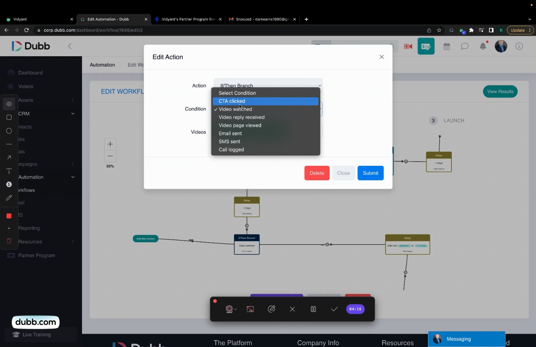Select the text annotation tool
Viewport: 536px width, 347px height.
coord(9,171)
